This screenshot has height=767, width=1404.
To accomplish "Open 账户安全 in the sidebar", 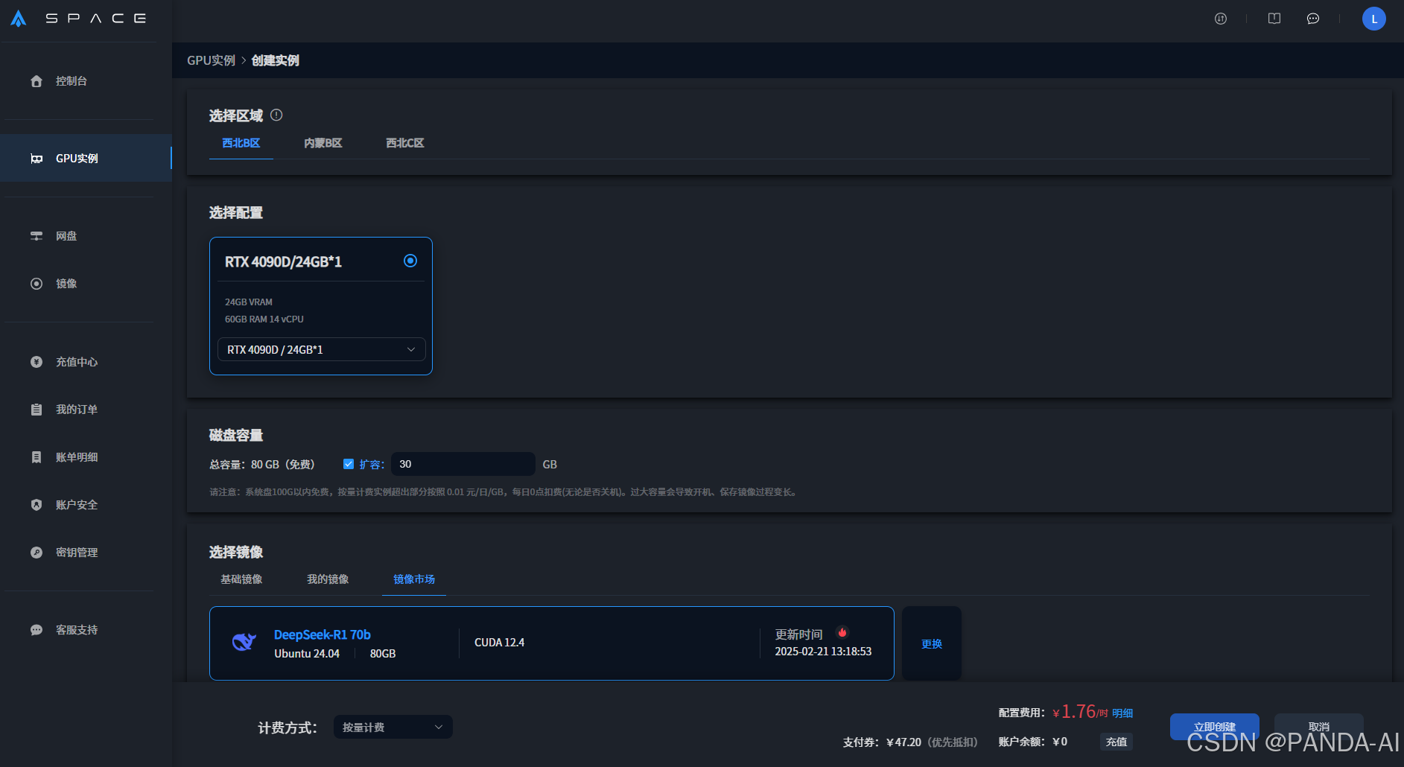I will (77, 505).
